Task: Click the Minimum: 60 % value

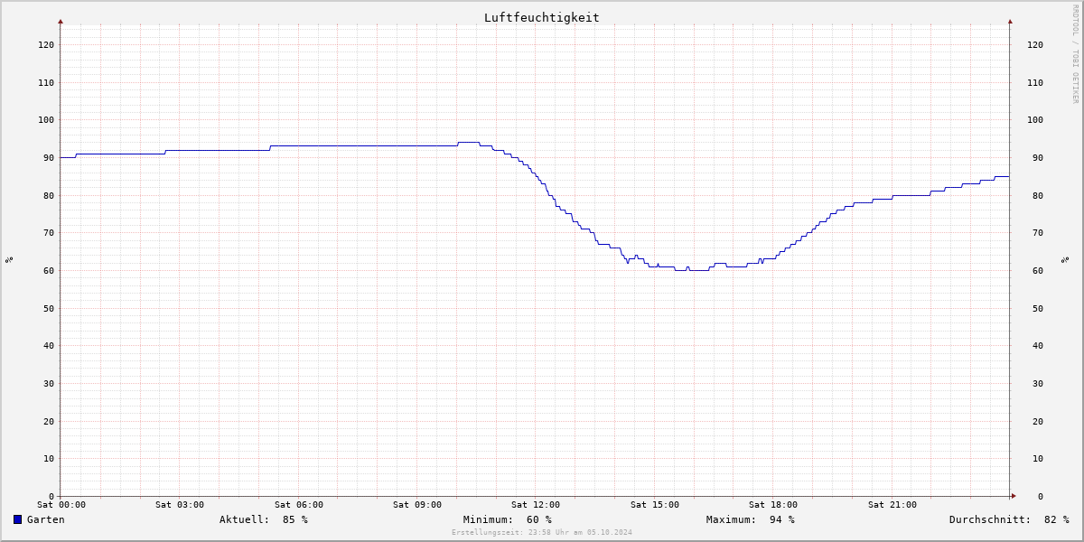Action: click(508, 519)
